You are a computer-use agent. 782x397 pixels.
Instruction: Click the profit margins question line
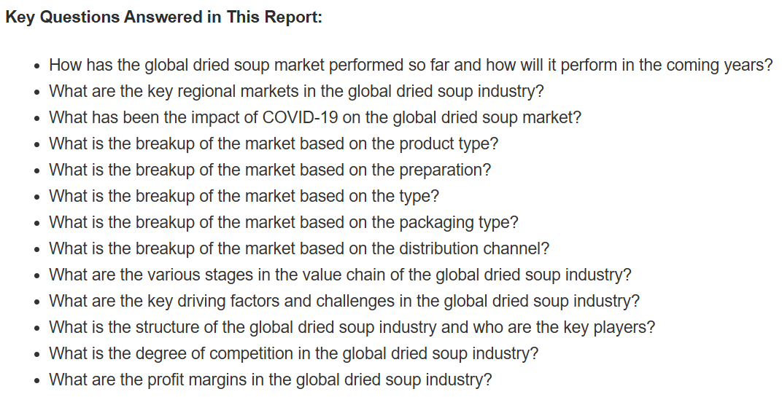point(271,380)
